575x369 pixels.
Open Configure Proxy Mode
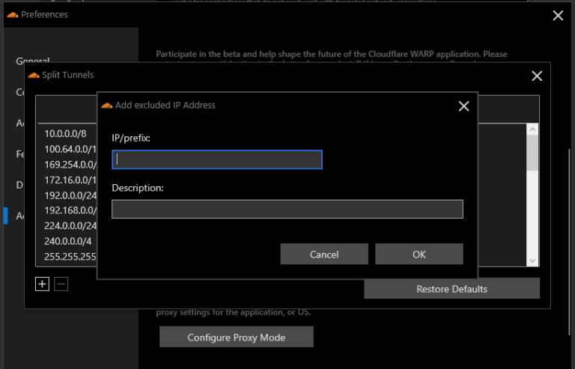[x=236, y=338]
